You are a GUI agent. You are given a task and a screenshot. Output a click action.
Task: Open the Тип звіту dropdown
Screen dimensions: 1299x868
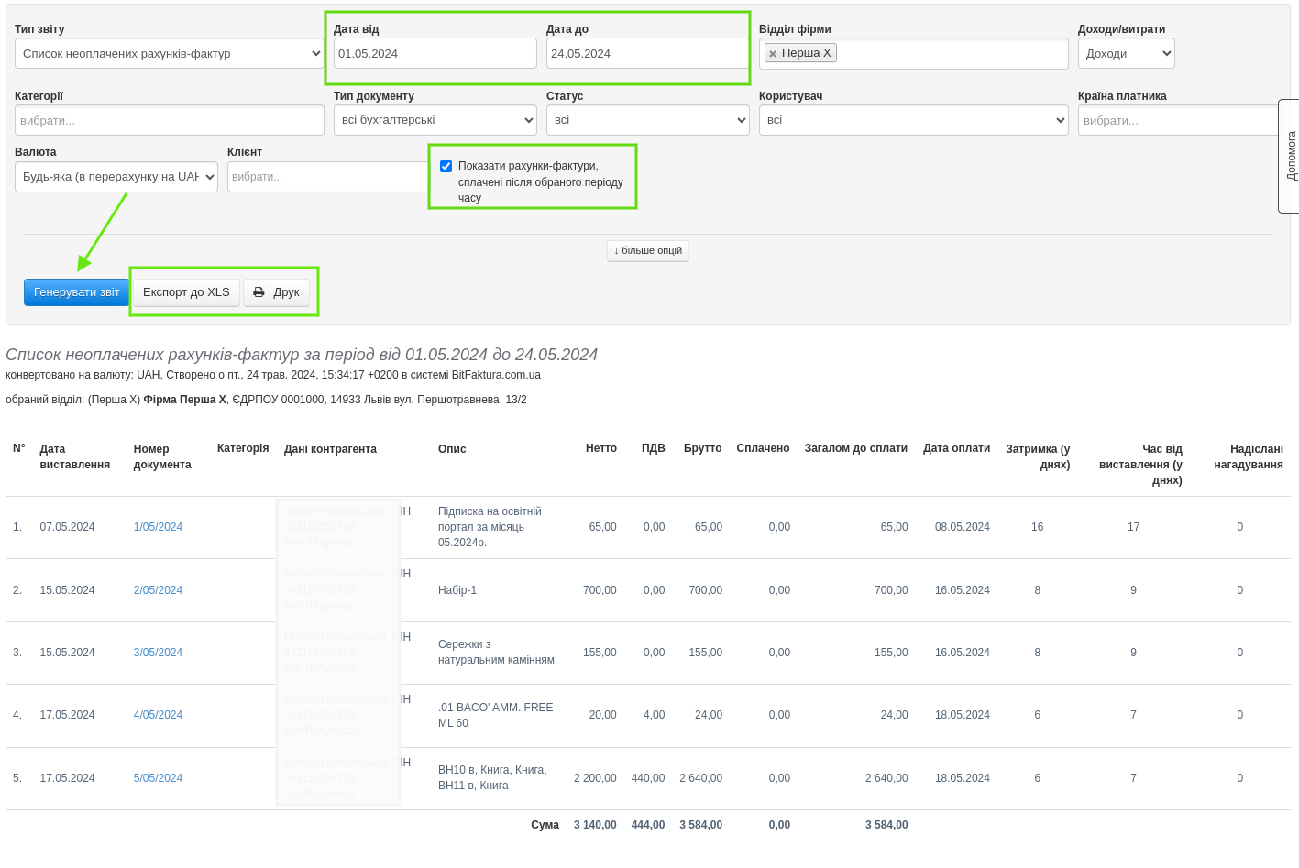(x=169, y=53)
